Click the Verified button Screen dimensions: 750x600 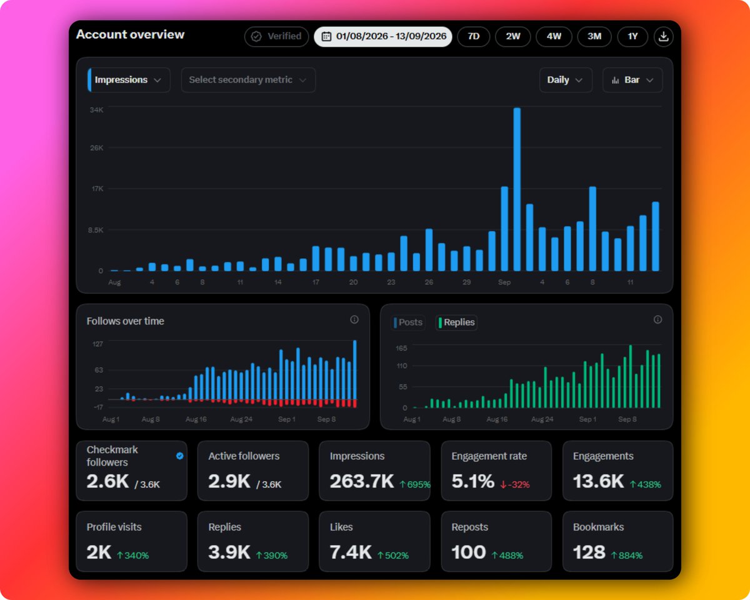tap(277, 36)
